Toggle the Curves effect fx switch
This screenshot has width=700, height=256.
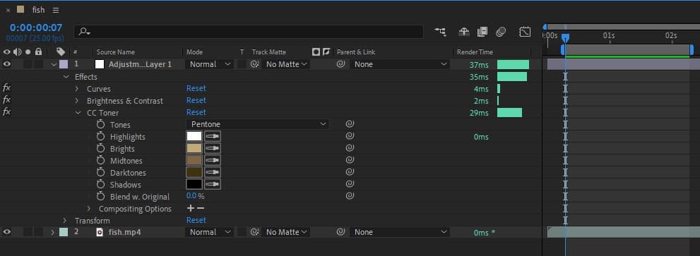click(6, 88)
